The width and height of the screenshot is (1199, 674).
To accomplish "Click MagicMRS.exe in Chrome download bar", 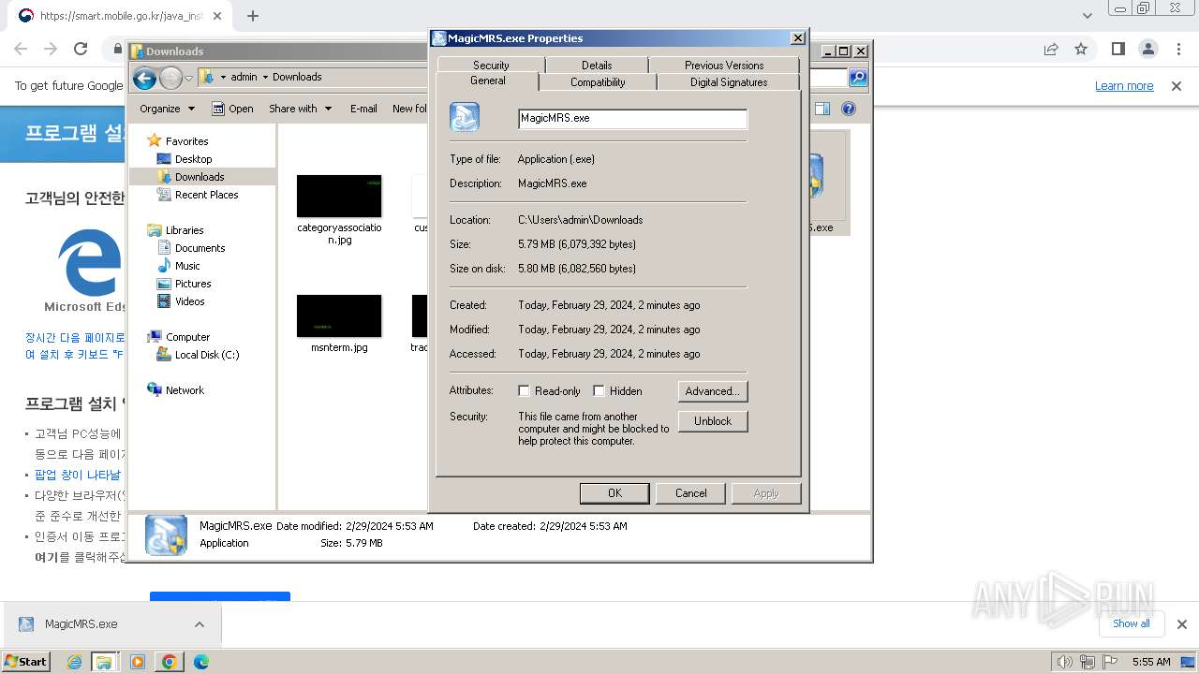I will pyautogui.click(x=81, y=624).
